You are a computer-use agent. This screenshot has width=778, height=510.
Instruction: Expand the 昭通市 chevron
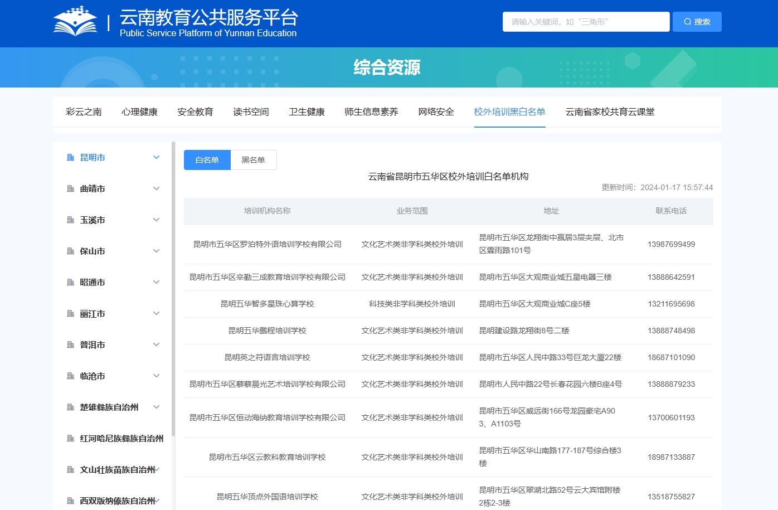[x=157, y=283]
